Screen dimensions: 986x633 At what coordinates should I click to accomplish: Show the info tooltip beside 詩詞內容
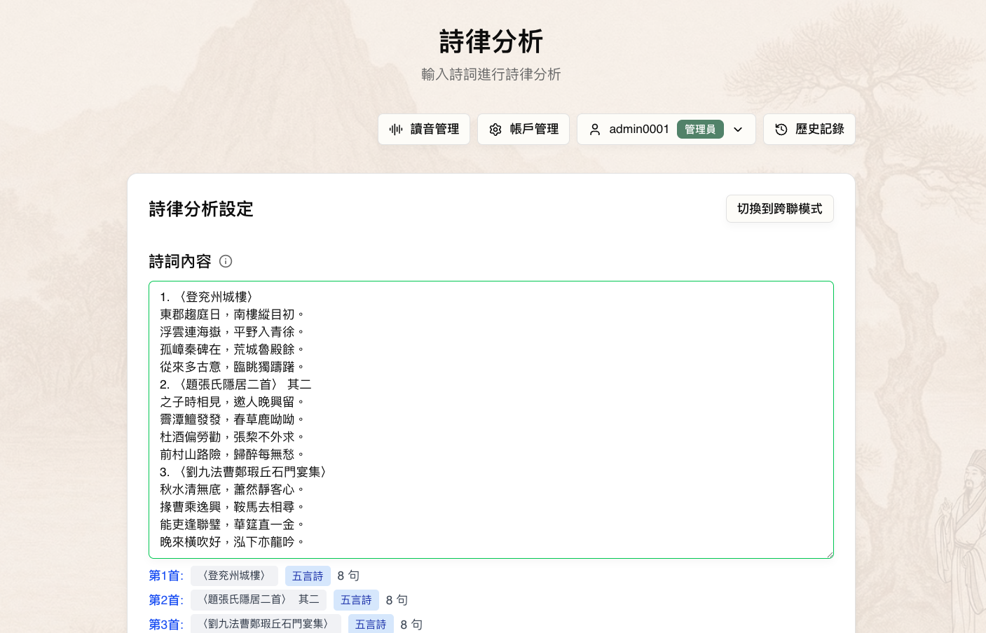coord(226,261)
